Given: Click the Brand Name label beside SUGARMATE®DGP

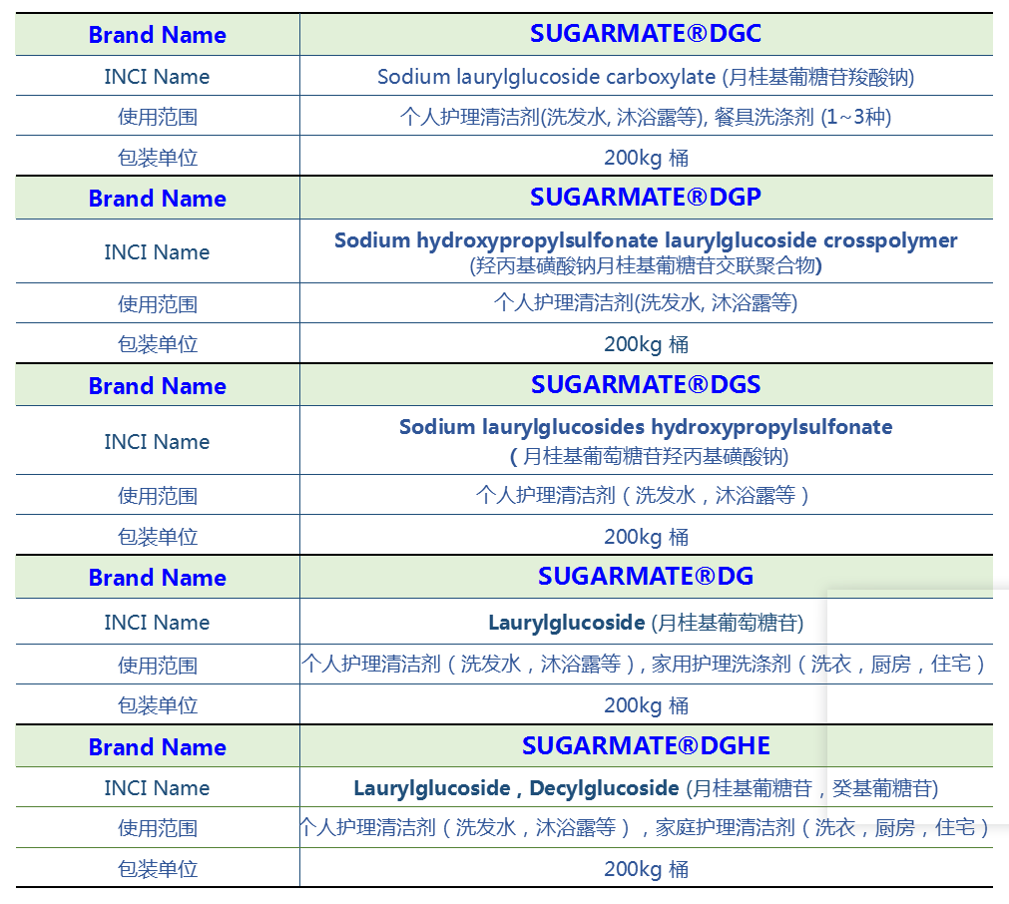Looking at the screenshot, I should [x=157, y=199].
